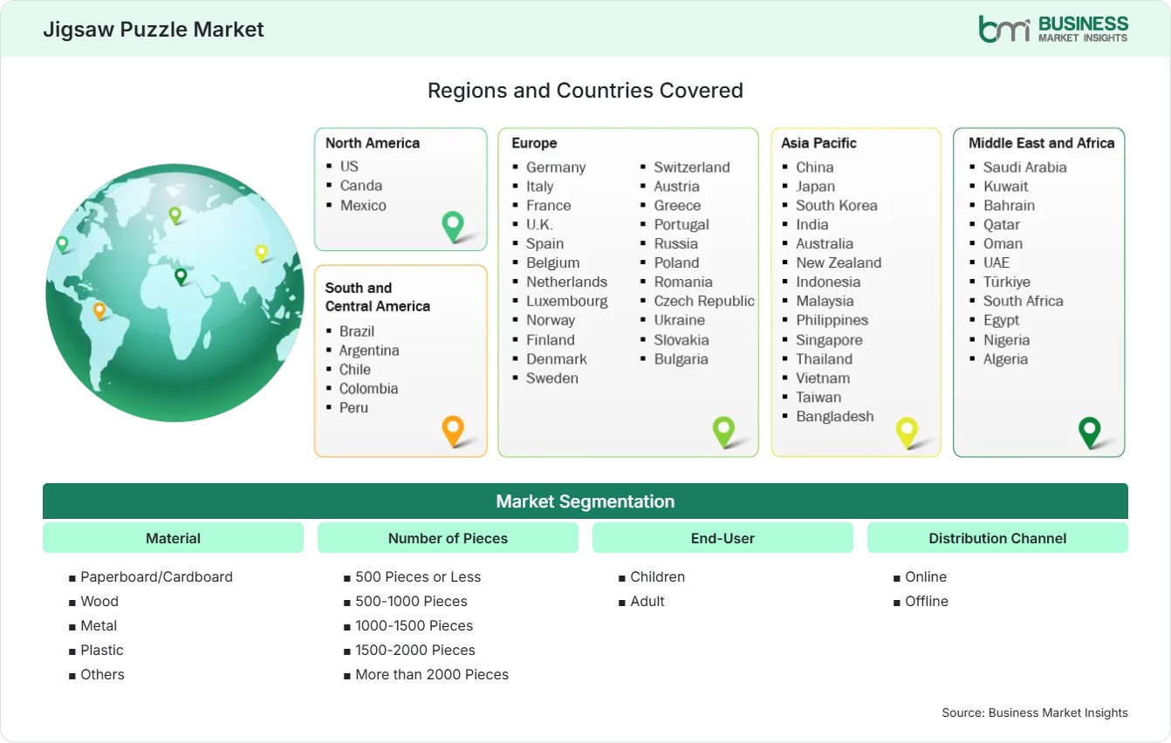Click Peru in the country list

tap(353, 407)
